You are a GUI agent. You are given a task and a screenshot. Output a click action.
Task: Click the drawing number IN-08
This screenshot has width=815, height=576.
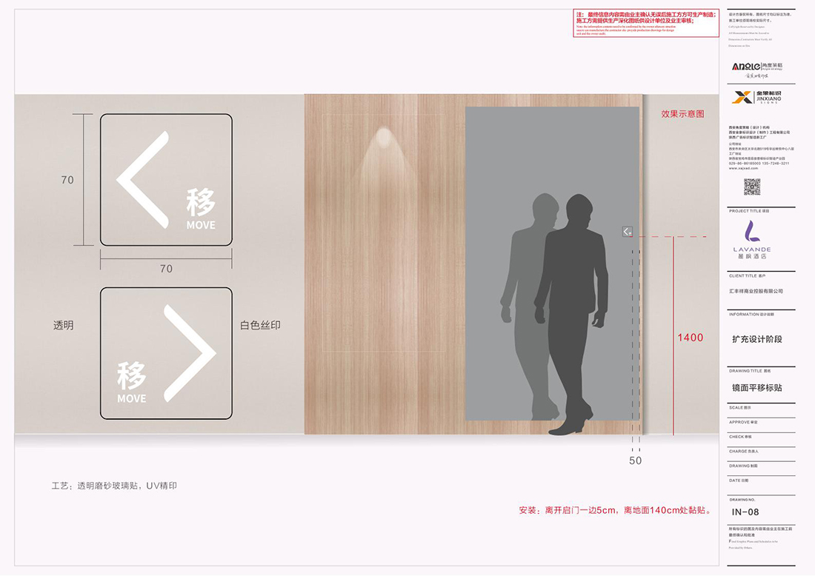coord(745,512)
